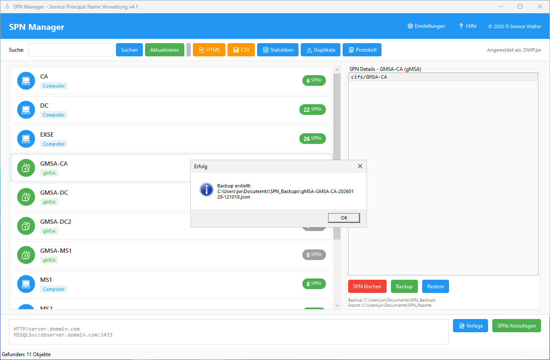
Task: Export the list as CSV
Action: coord(241,50)
